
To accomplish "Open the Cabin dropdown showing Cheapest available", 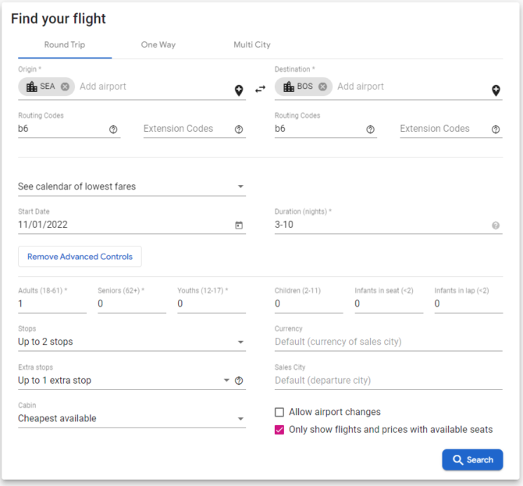I will pyautogui.click(x=132, y=419).
